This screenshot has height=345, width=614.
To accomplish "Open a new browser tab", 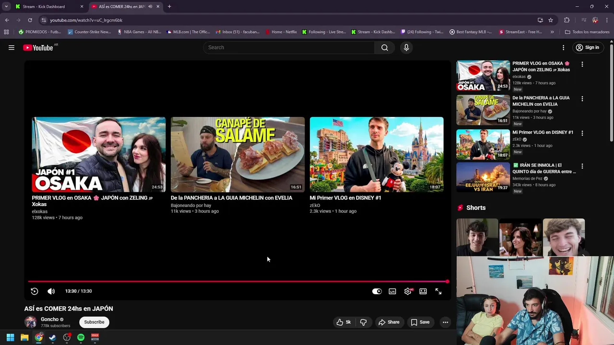I will click(169, 7).
